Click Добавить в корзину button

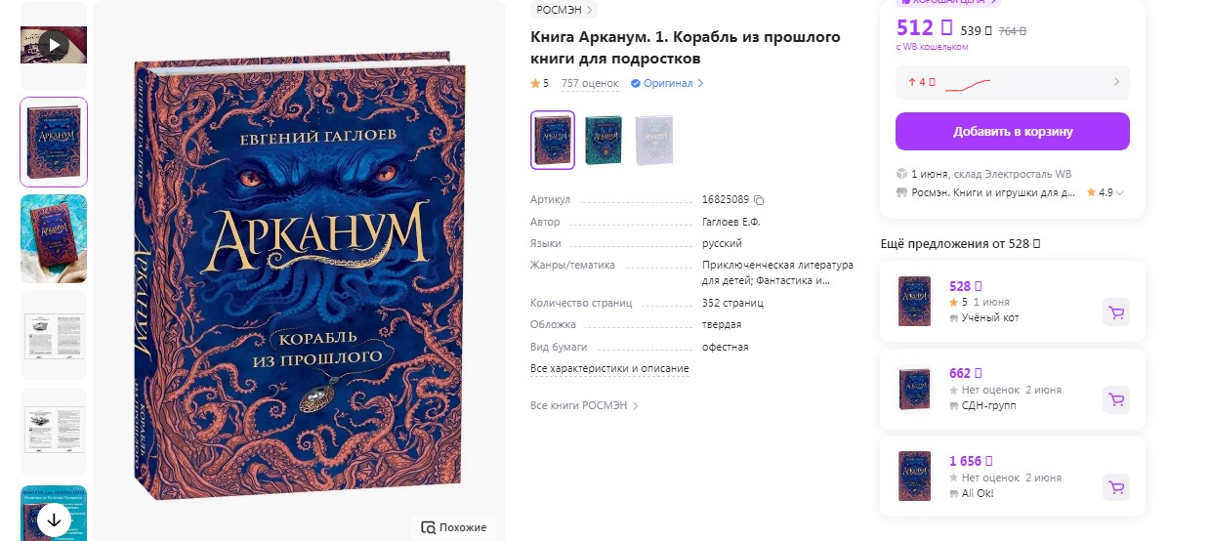click(1013, 132)
